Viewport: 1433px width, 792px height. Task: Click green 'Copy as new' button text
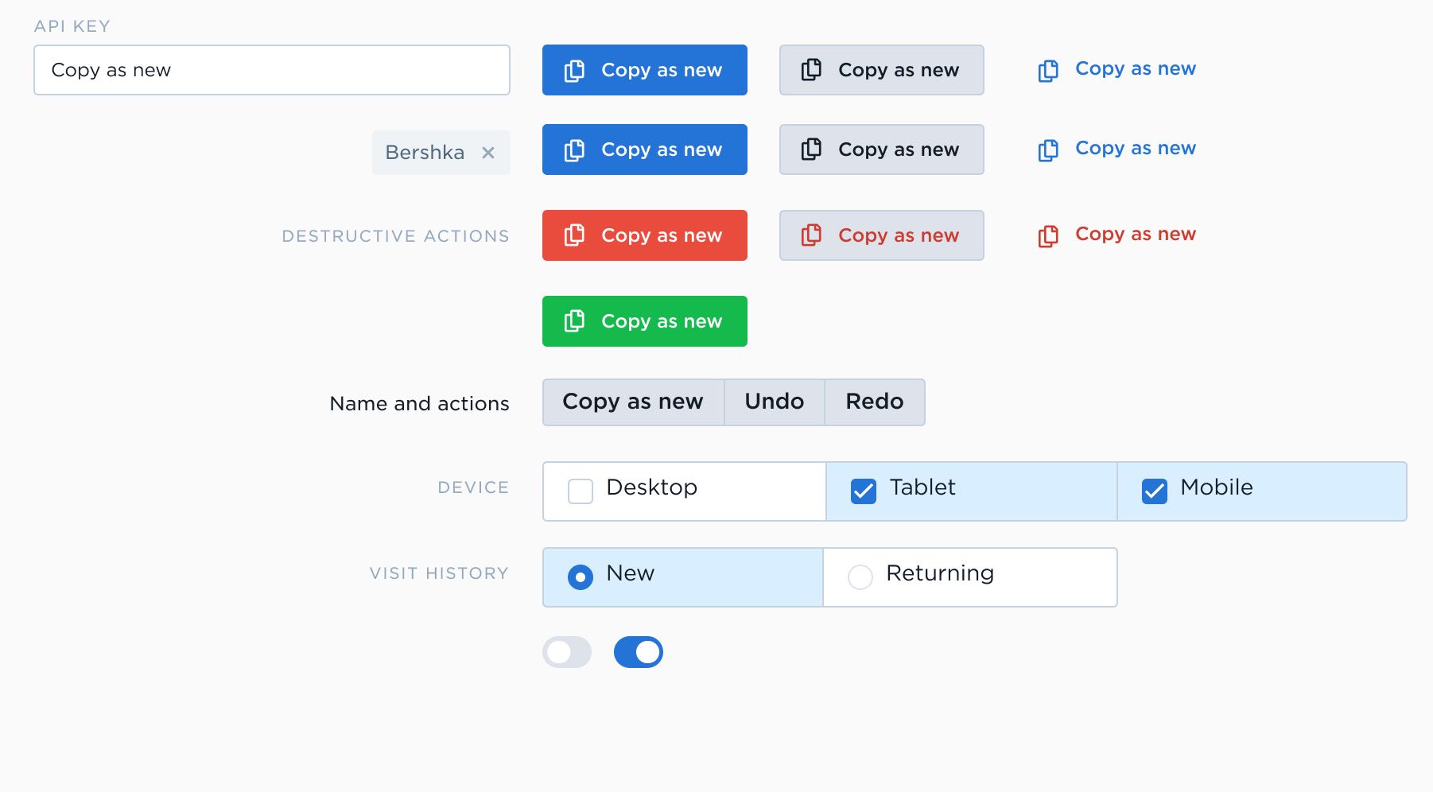pos(662,321)
